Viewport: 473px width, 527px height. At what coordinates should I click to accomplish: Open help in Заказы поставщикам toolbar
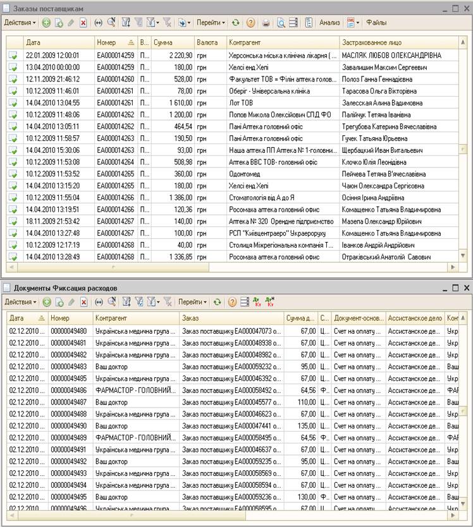point(250,23)
